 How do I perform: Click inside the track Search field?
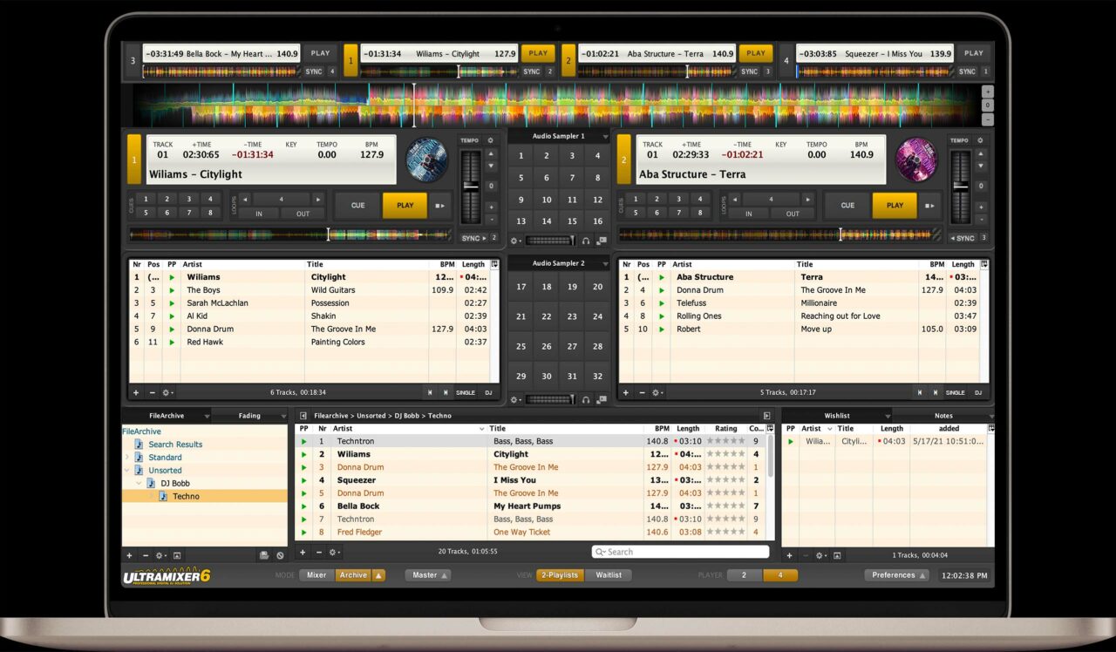click(x=680, y=551)
